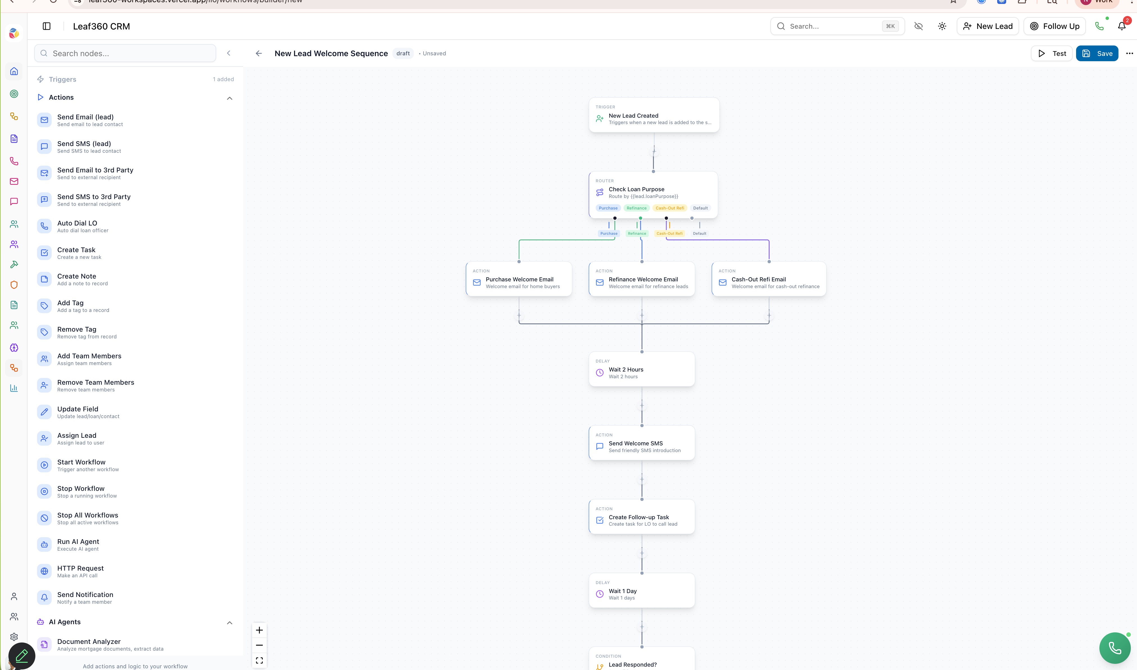Click the Test workflow button
This screenshot has width=1137, height=670.
click(x=1051, y=53)
